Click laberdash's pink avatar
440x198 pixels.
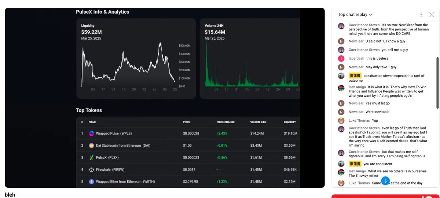tap(341, 59)
